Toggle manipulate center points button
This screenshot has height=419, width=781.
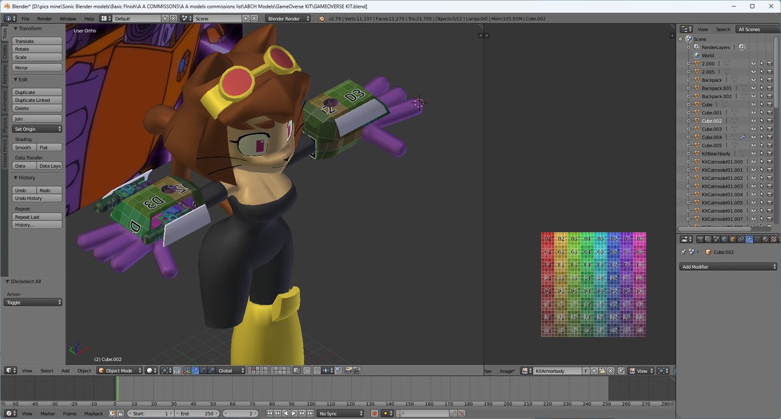[177, 370]
